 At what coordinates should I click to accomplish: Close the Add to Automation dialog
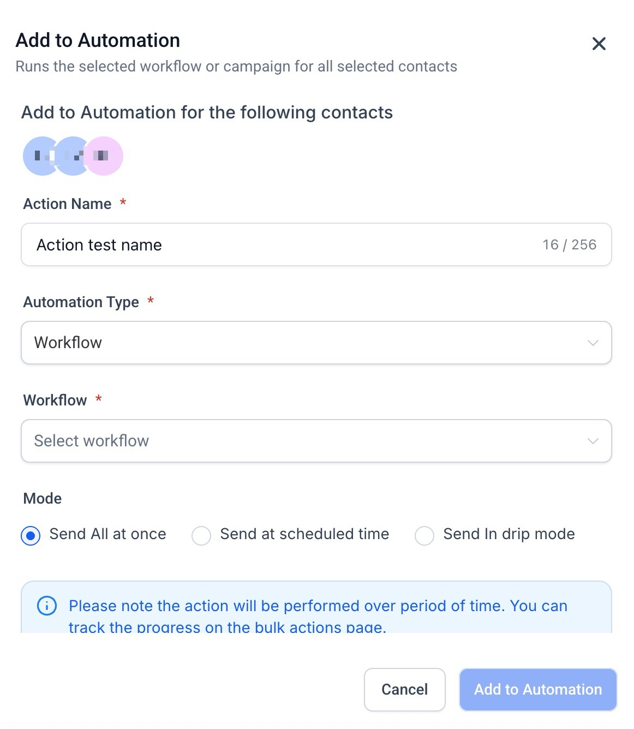(x=599, y=44)
